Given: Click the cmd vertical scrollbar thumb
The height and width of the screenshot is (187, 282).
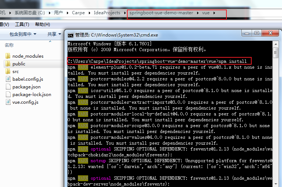Looking at the screenshot, I should tap(275, 53).
